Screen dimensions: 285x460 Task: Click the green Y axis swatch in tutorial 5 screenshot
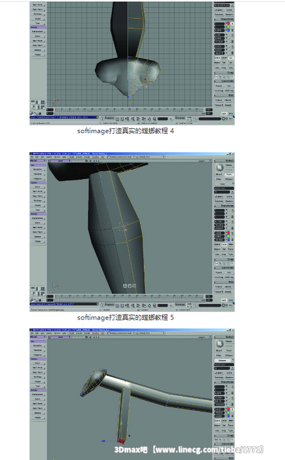click(228, 236)
